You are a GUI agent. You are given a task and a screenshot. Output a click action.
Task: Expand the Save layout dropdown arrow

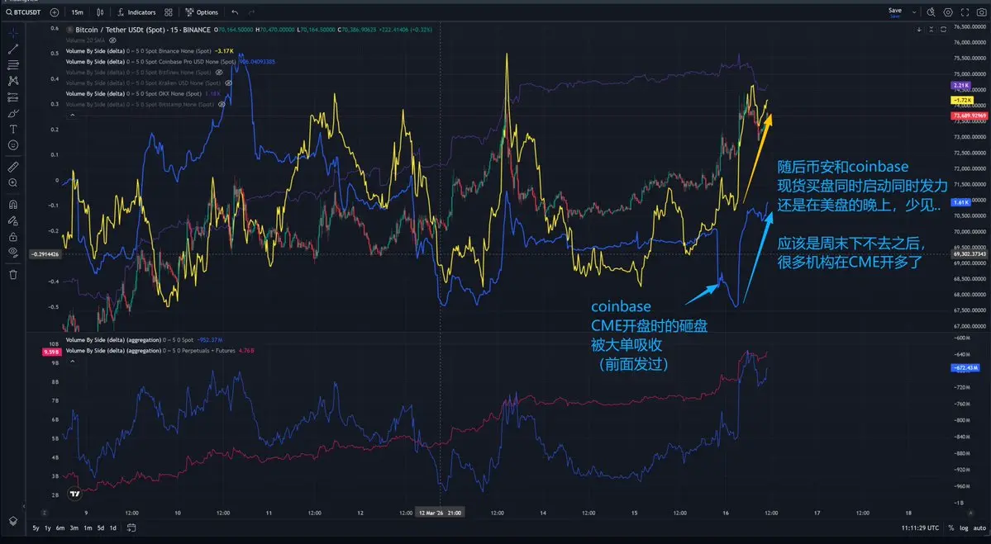point(914,12)
